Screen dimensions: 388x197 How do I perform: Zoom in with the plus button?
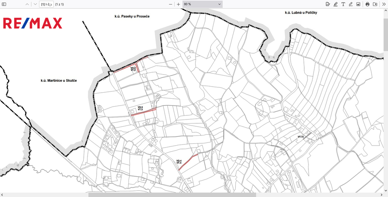(x=178, y=4)
